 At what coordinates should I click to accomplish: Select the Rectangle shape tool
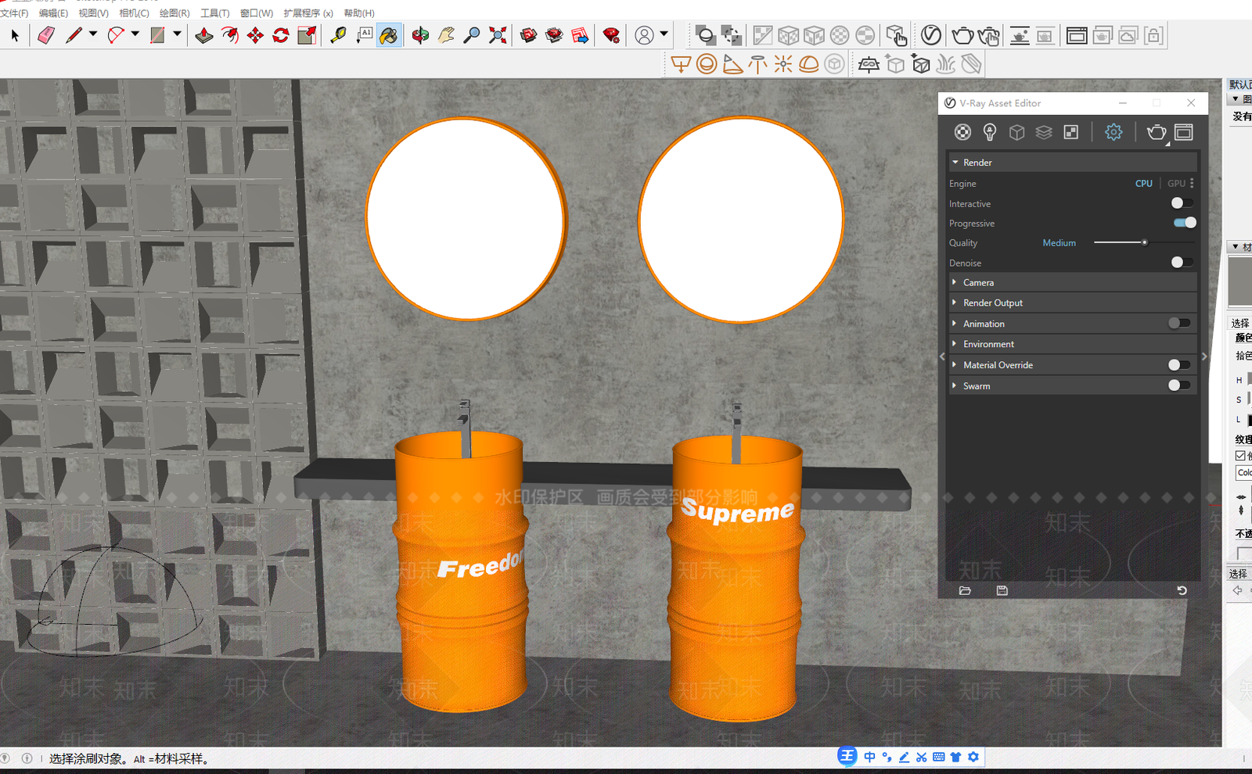pyautogui.click(x=158, y=35)
